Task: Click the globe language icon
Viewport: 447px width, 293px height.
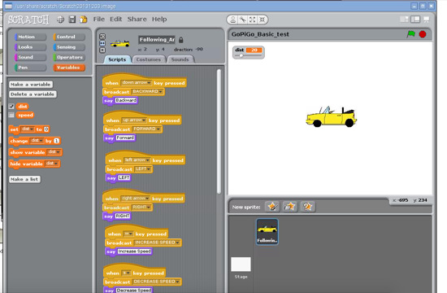Action: click(x=60, y=20)
